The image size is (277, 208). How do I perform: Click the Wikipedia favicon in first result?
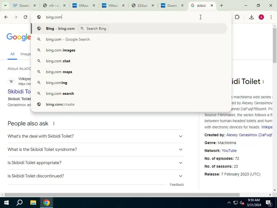11,81
